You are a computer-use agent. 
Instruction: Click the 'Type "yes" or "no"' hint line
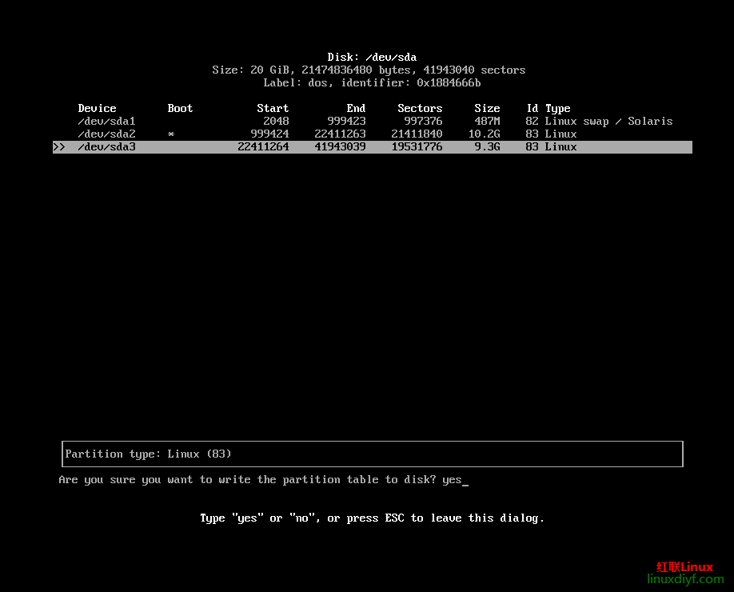pos(372,518)
